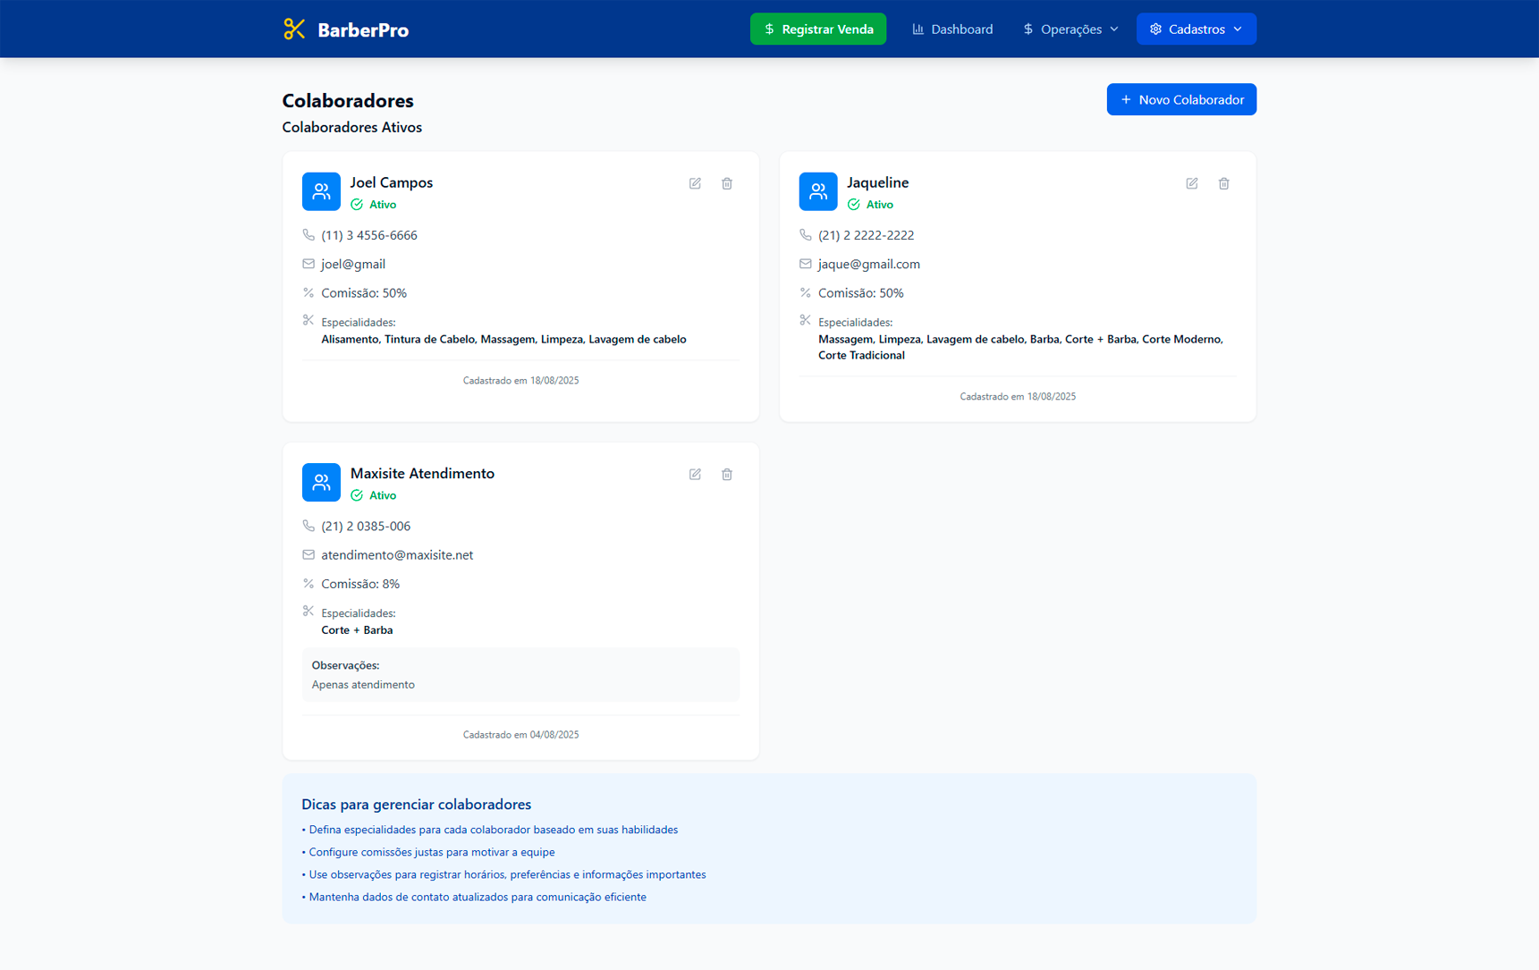
Task: Go to the Dashboard page
Action: point(952,30)
